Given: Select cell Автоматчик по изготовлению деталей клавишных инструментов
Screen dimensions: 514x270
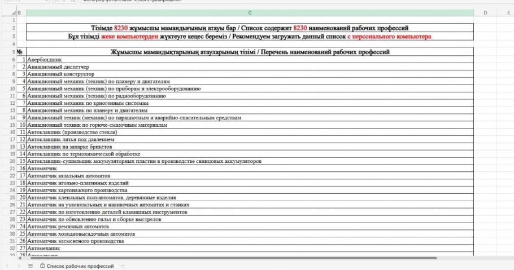Looking at the screenshot, I should point(250,212).
